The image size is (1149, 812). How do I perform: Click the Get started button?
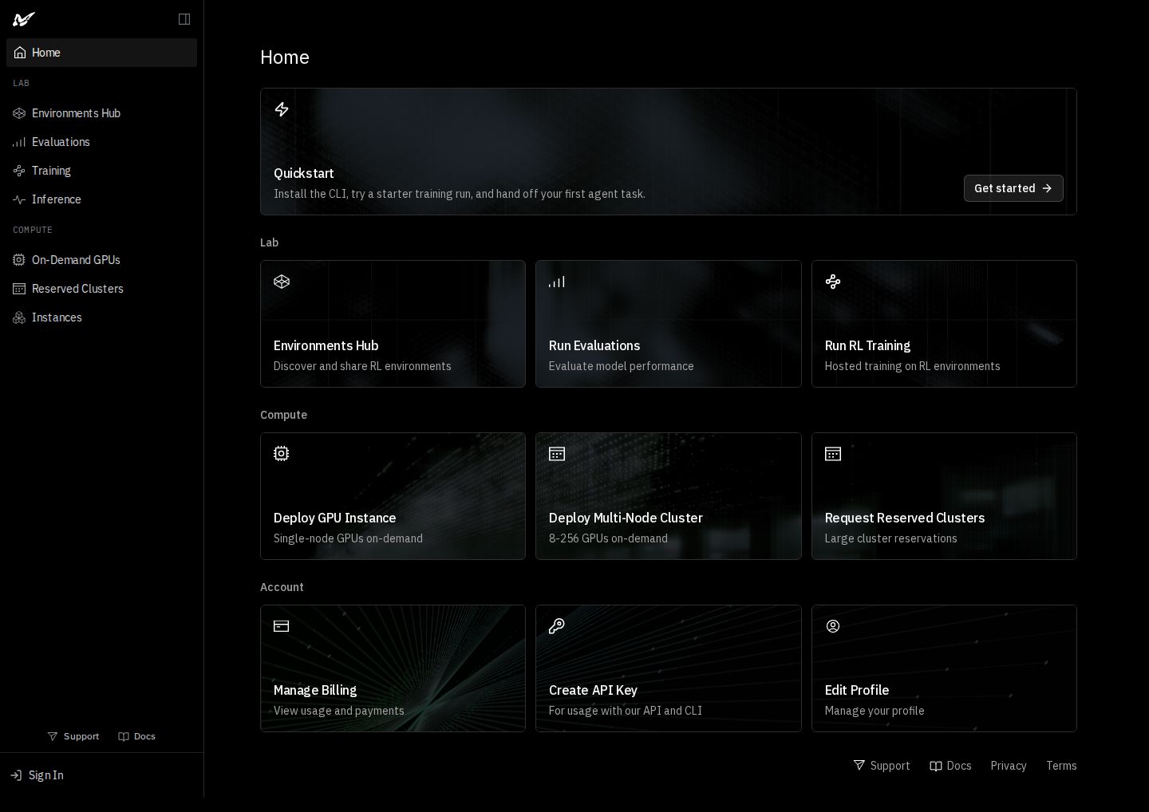(x=1013, y=188)
